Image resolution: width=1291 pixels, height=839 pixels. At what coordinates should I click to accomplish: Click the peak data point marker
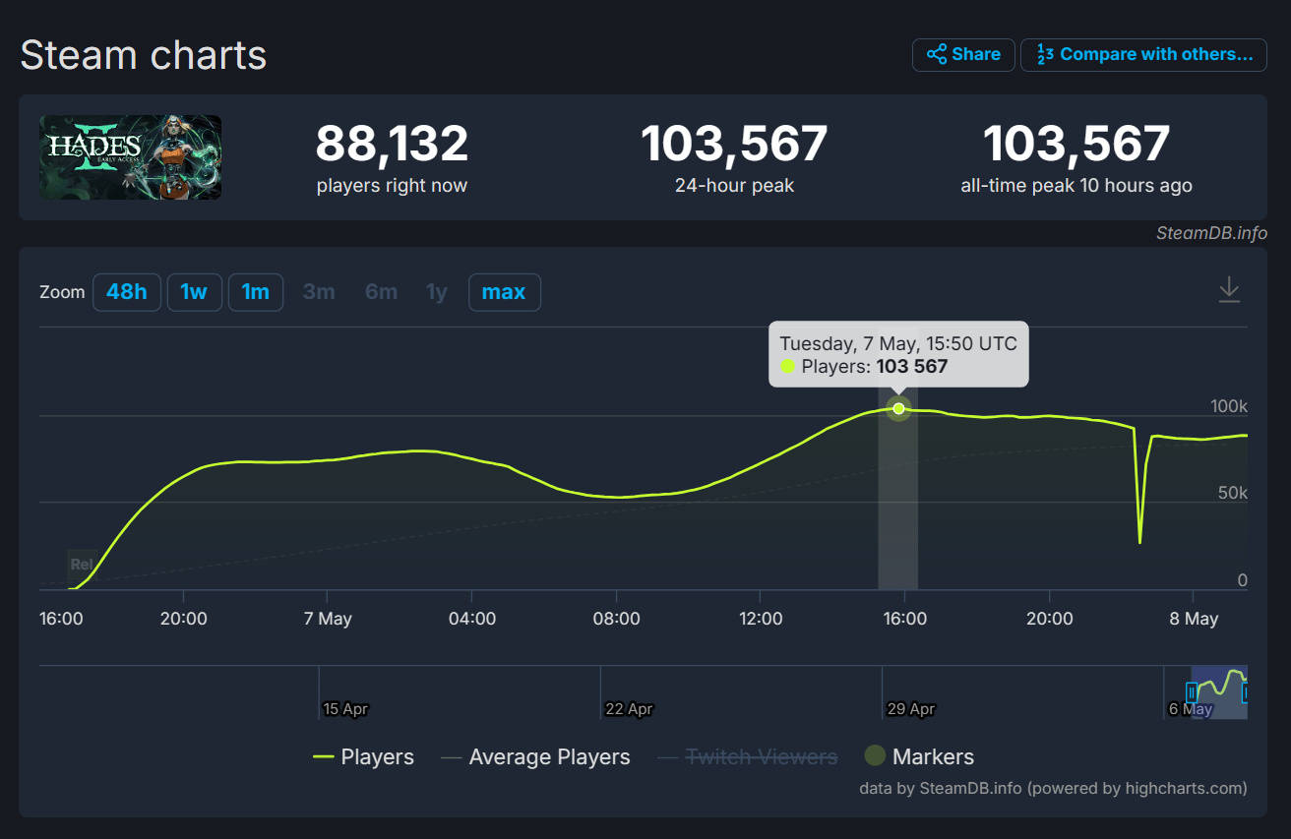pyautogui.click(x=898, y=408)
